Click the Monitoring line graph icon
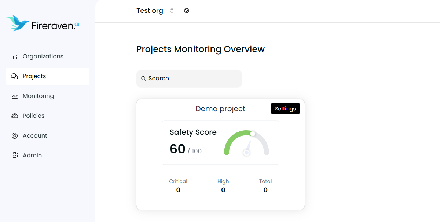440x222 pixels. click(x=15, y=96)
